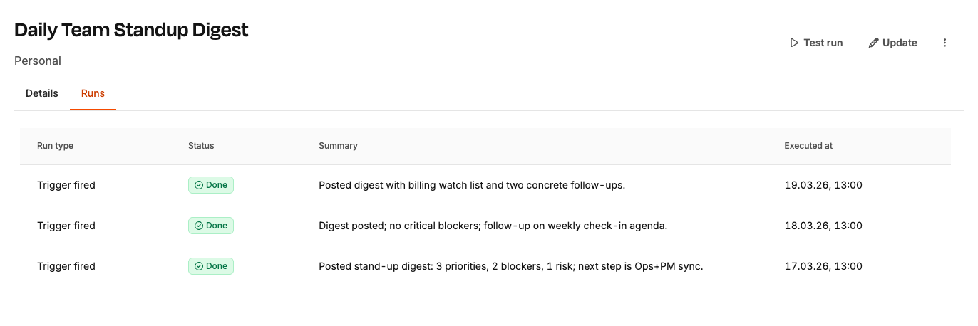This screenshot has width=978, height=326.
Task: Click the Done badge for the 17.03.26 run
Action: pyautogui.click(x=211, y=266)
